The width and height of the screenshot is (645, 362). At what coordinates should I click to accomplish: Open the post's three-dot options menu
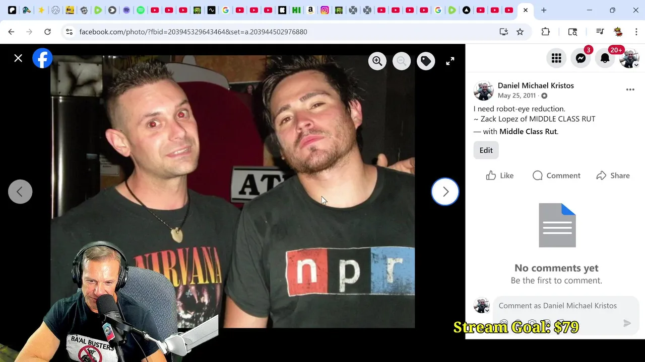tap(630, 89)
